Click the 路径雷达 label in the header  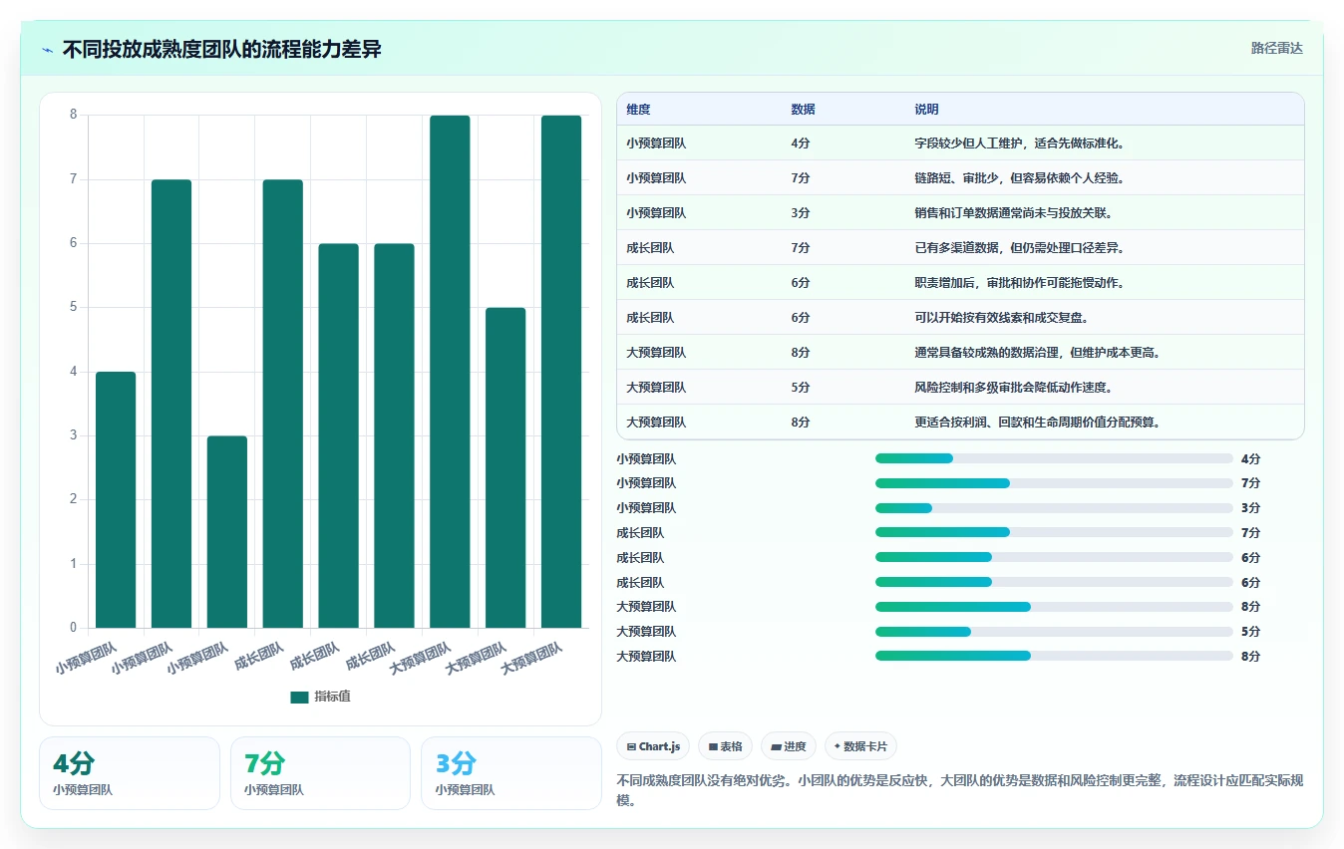pyautogui.click(x=1277, y=48)
